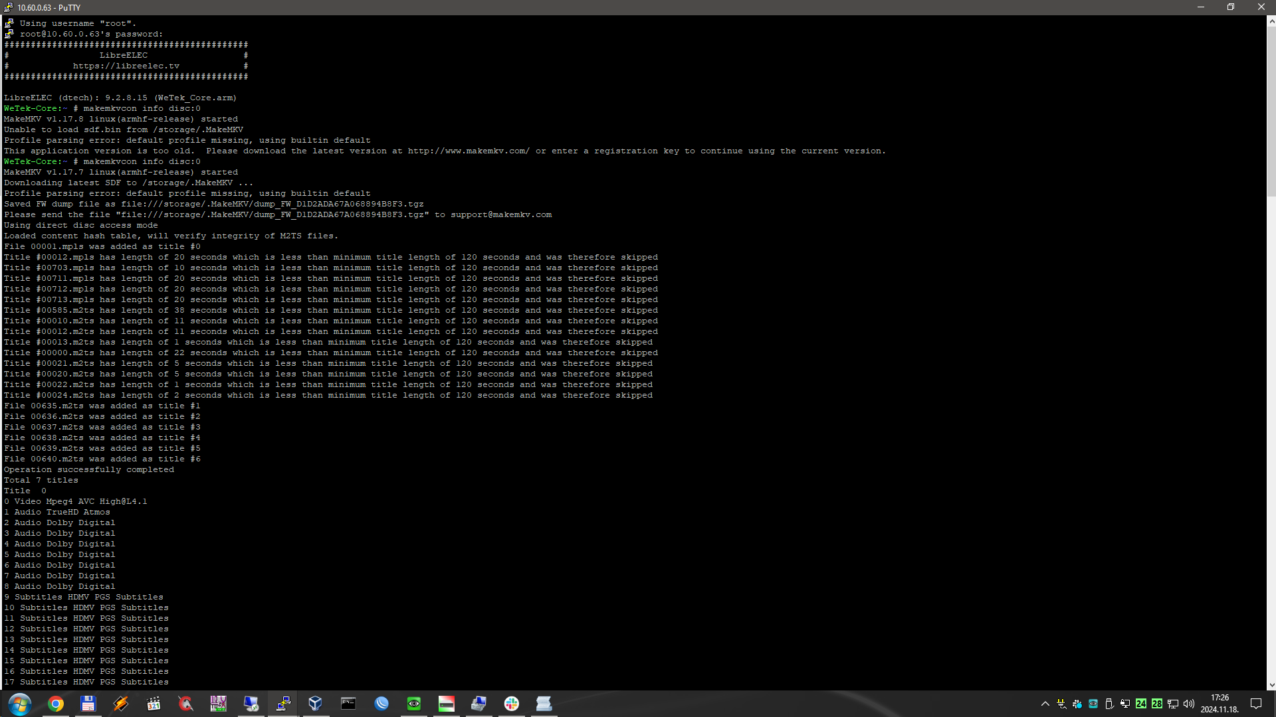Click '8 Audio Dolby Digital' line

60,587
